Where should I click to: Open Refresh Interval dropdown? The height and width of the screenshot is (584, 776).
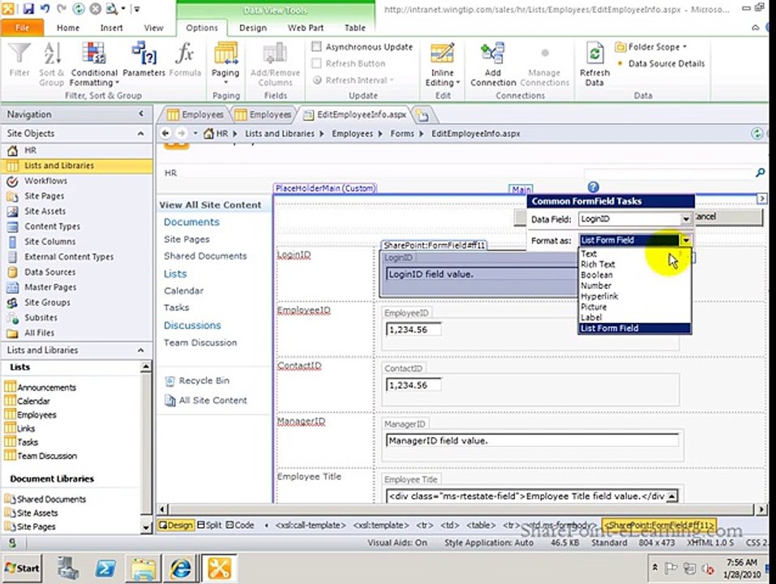click(x=354, y=80)
